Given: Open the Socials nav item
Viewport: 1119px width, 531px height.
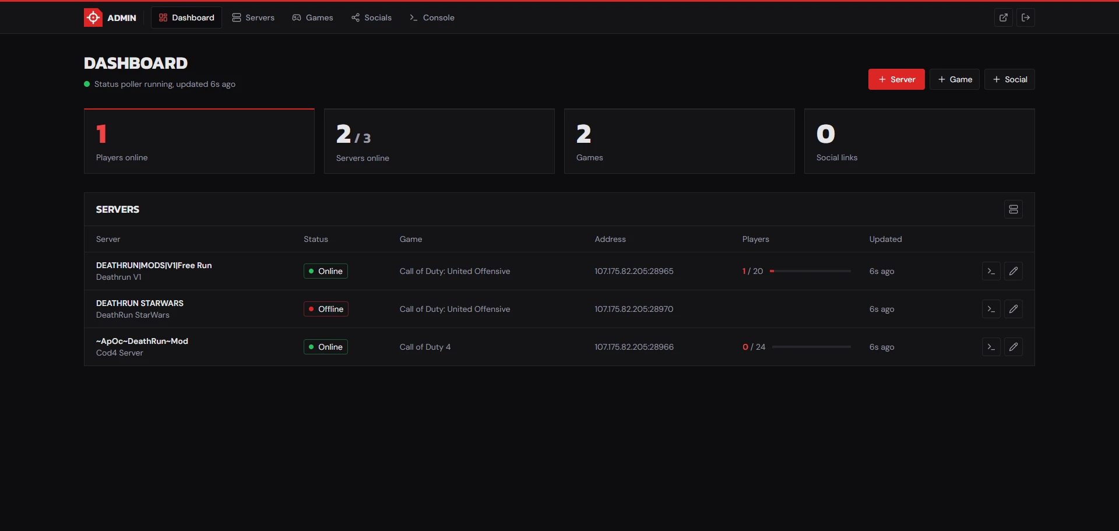Looking at the screenshot, I should pyautogui.click(x=372, y=17).
